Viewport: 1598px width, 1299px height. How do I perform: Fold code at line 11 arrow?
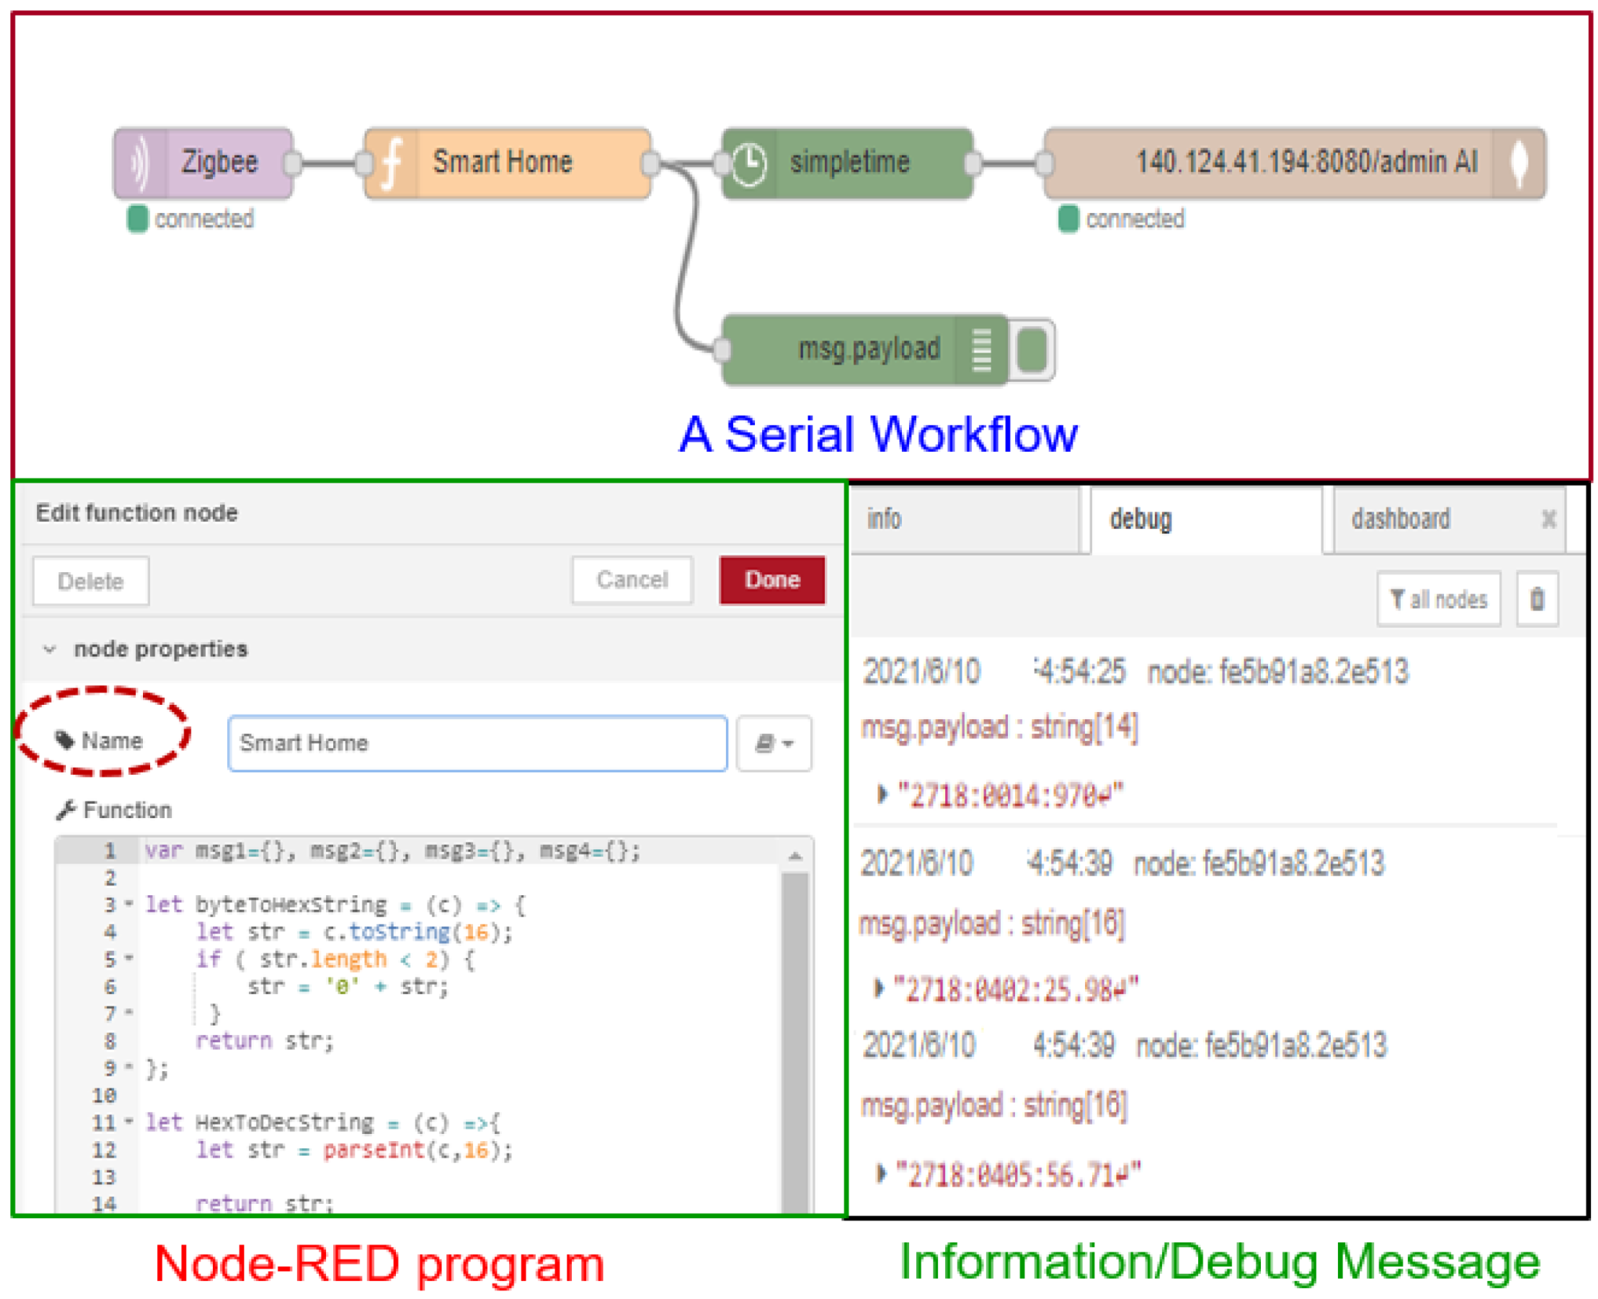coord(129,1121)
